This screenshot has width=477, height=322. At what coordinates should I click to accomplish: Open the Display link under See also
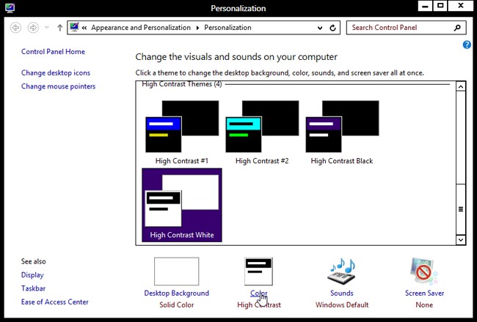[x=32, y=275]
